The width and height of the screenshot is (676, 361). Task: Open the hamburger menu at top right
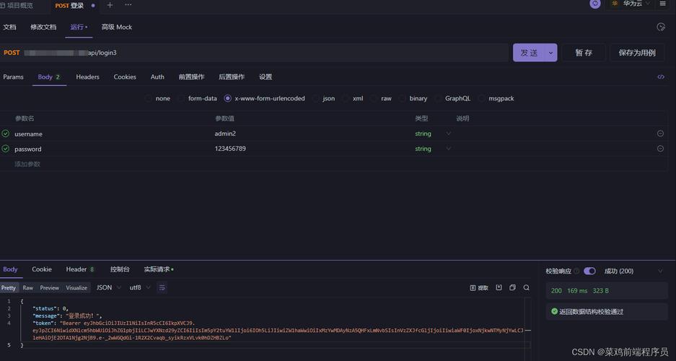(x=662, y=4)
